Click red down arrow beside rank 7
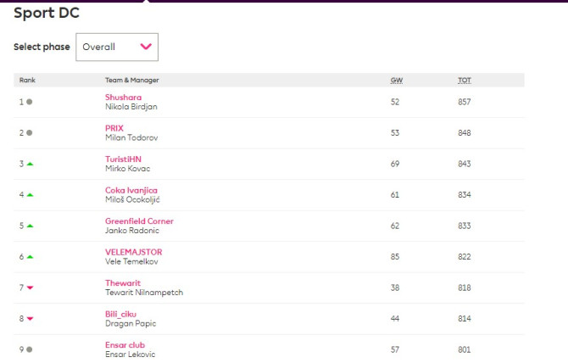Viewport: 568px width, 363px height. 30,288
